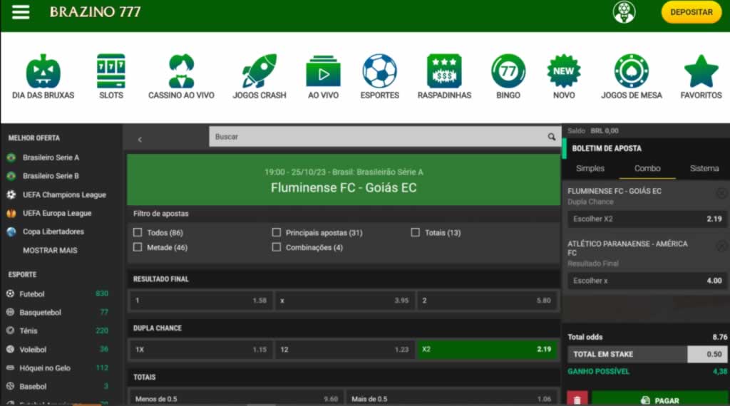This screenshot has height=406, width=730.
Task: Click the Brazino 777 logo
Action: (x=95, y=11)
